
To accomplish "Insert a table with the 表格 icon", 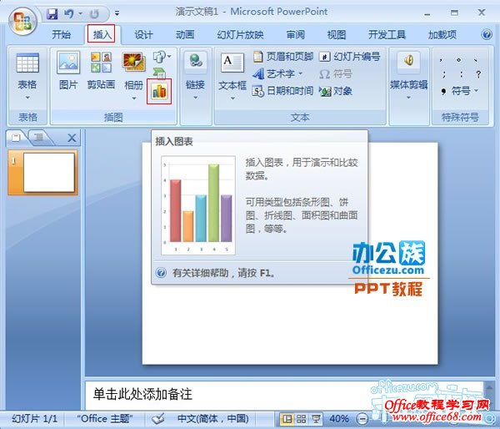I will pyautogui.click(x=27, y=63).
